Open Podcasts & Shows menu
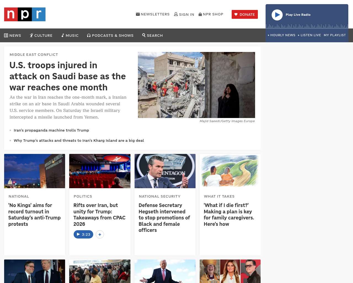This screenshot has width=353, height=283. click(x=110, y=35)
